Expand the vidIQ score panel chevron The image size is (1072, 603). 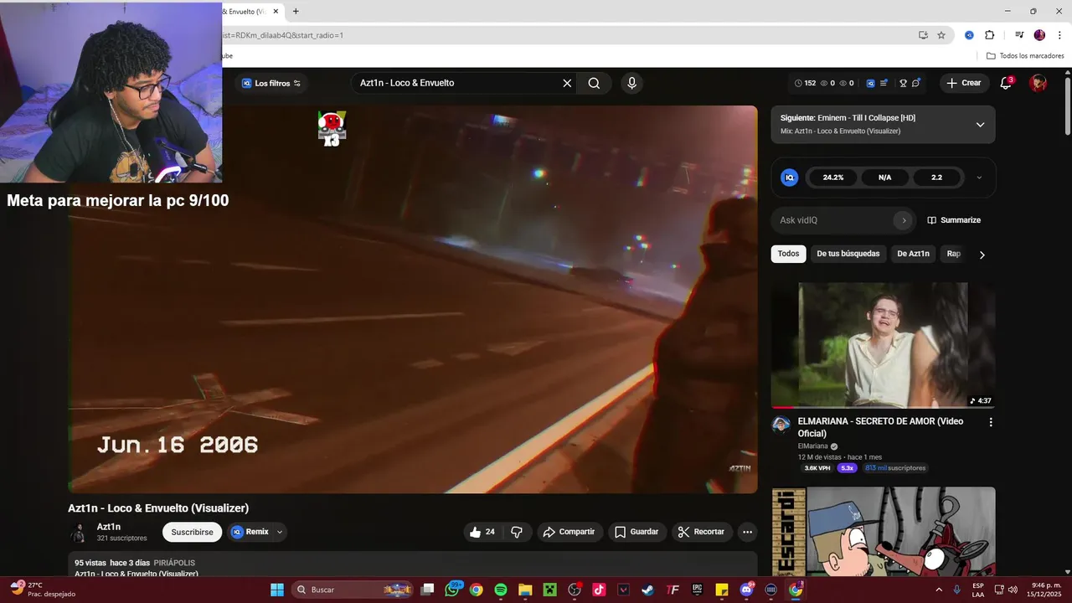point(979,178)
